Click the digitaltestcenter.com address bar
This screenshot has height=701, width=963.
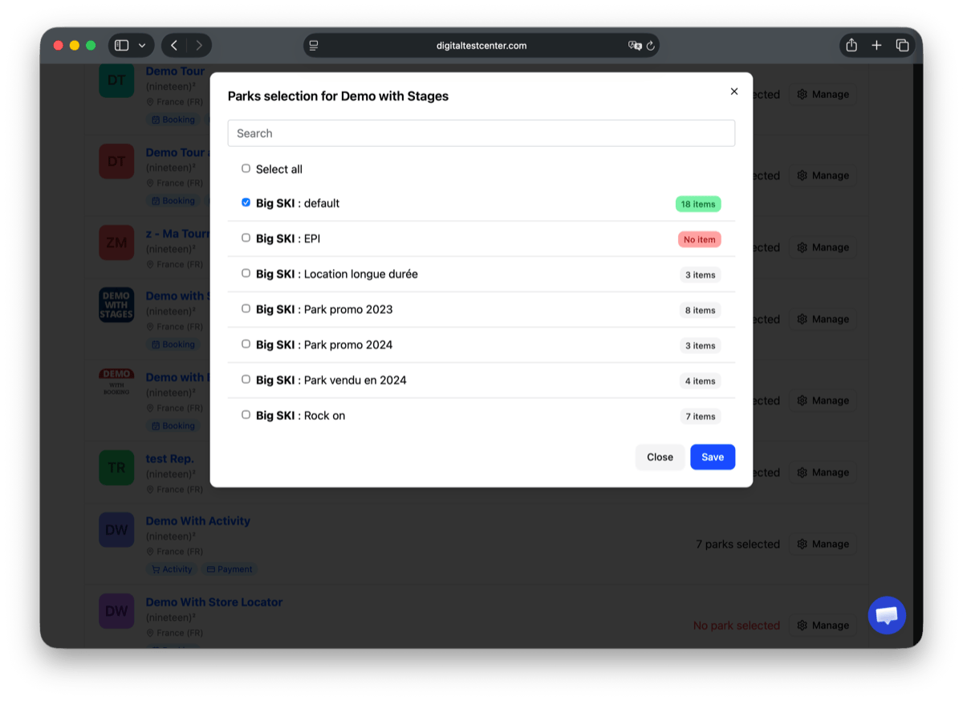pyautogui.click(x=481, y=46)
